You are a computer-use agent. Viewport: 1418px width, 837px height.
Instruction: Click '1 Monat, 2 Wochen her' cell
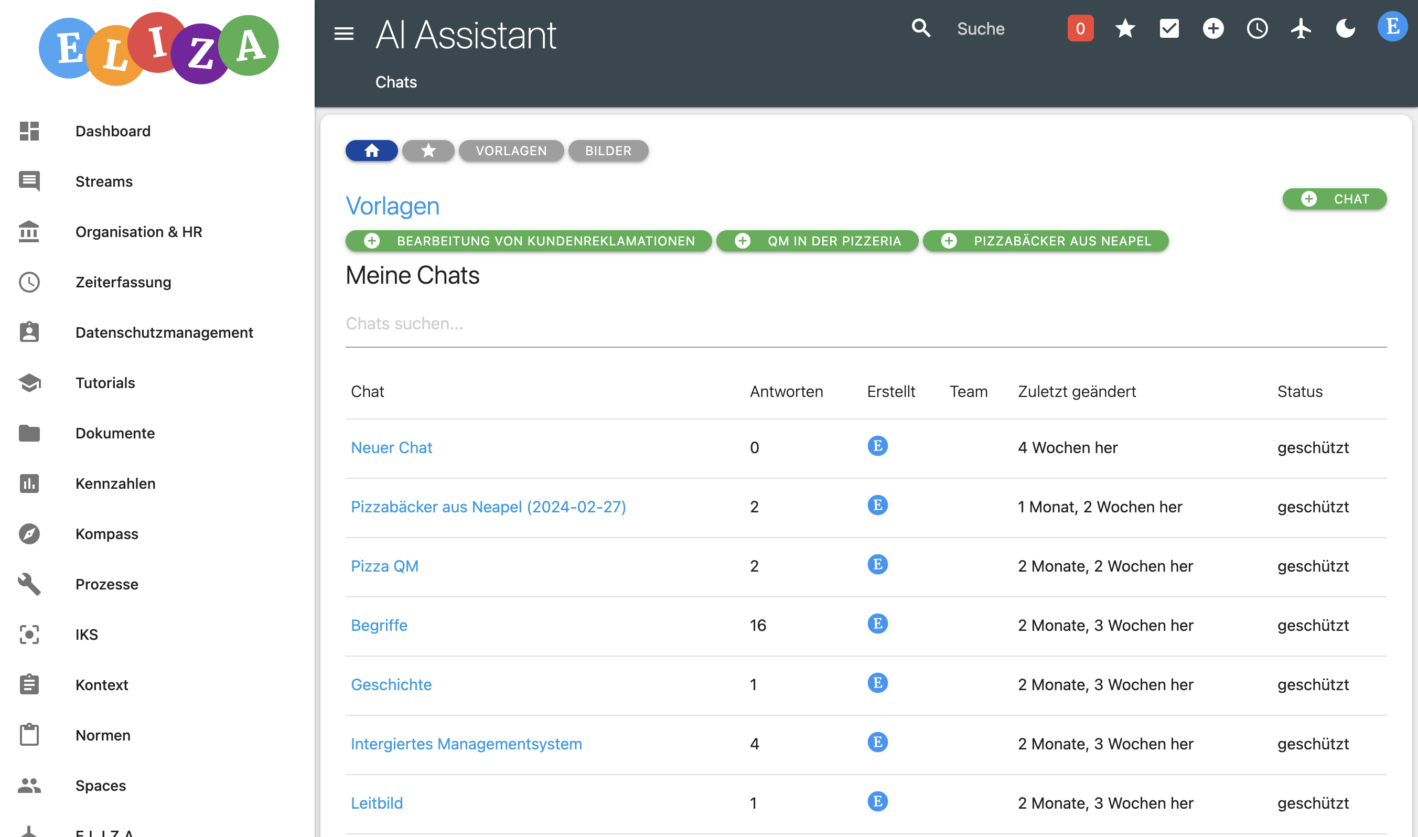point(1100,507)
